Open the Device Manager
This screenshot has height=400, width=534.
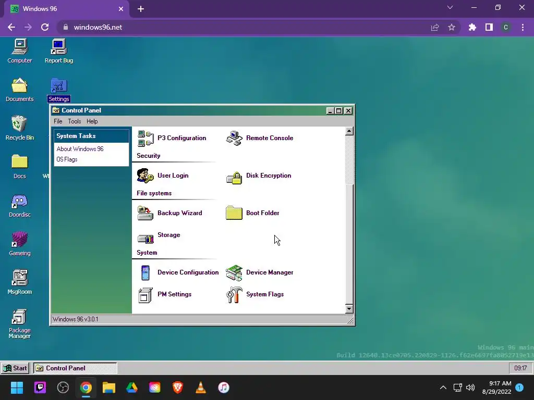(260, 272)
